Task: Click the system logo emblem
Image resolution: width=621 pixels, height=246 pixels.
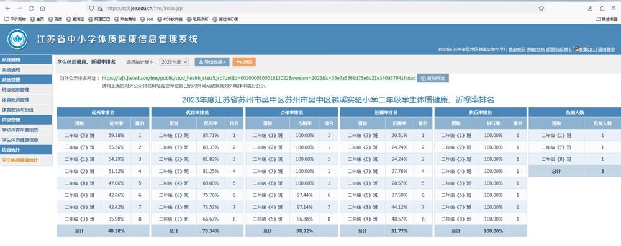Action: click(17, 39)
